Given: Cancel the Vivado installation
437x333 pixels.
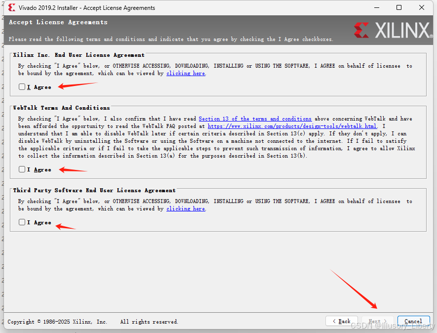Looking at the screenshot, I should (x=413, y=321).
